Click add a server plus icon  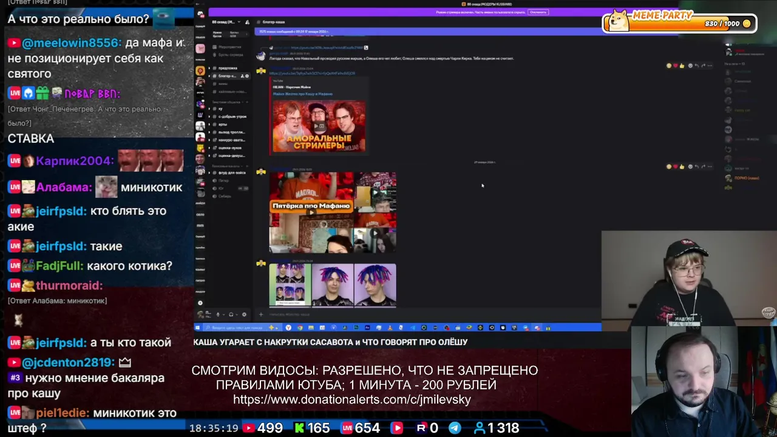pyautogui.click(x=200, y=303)
